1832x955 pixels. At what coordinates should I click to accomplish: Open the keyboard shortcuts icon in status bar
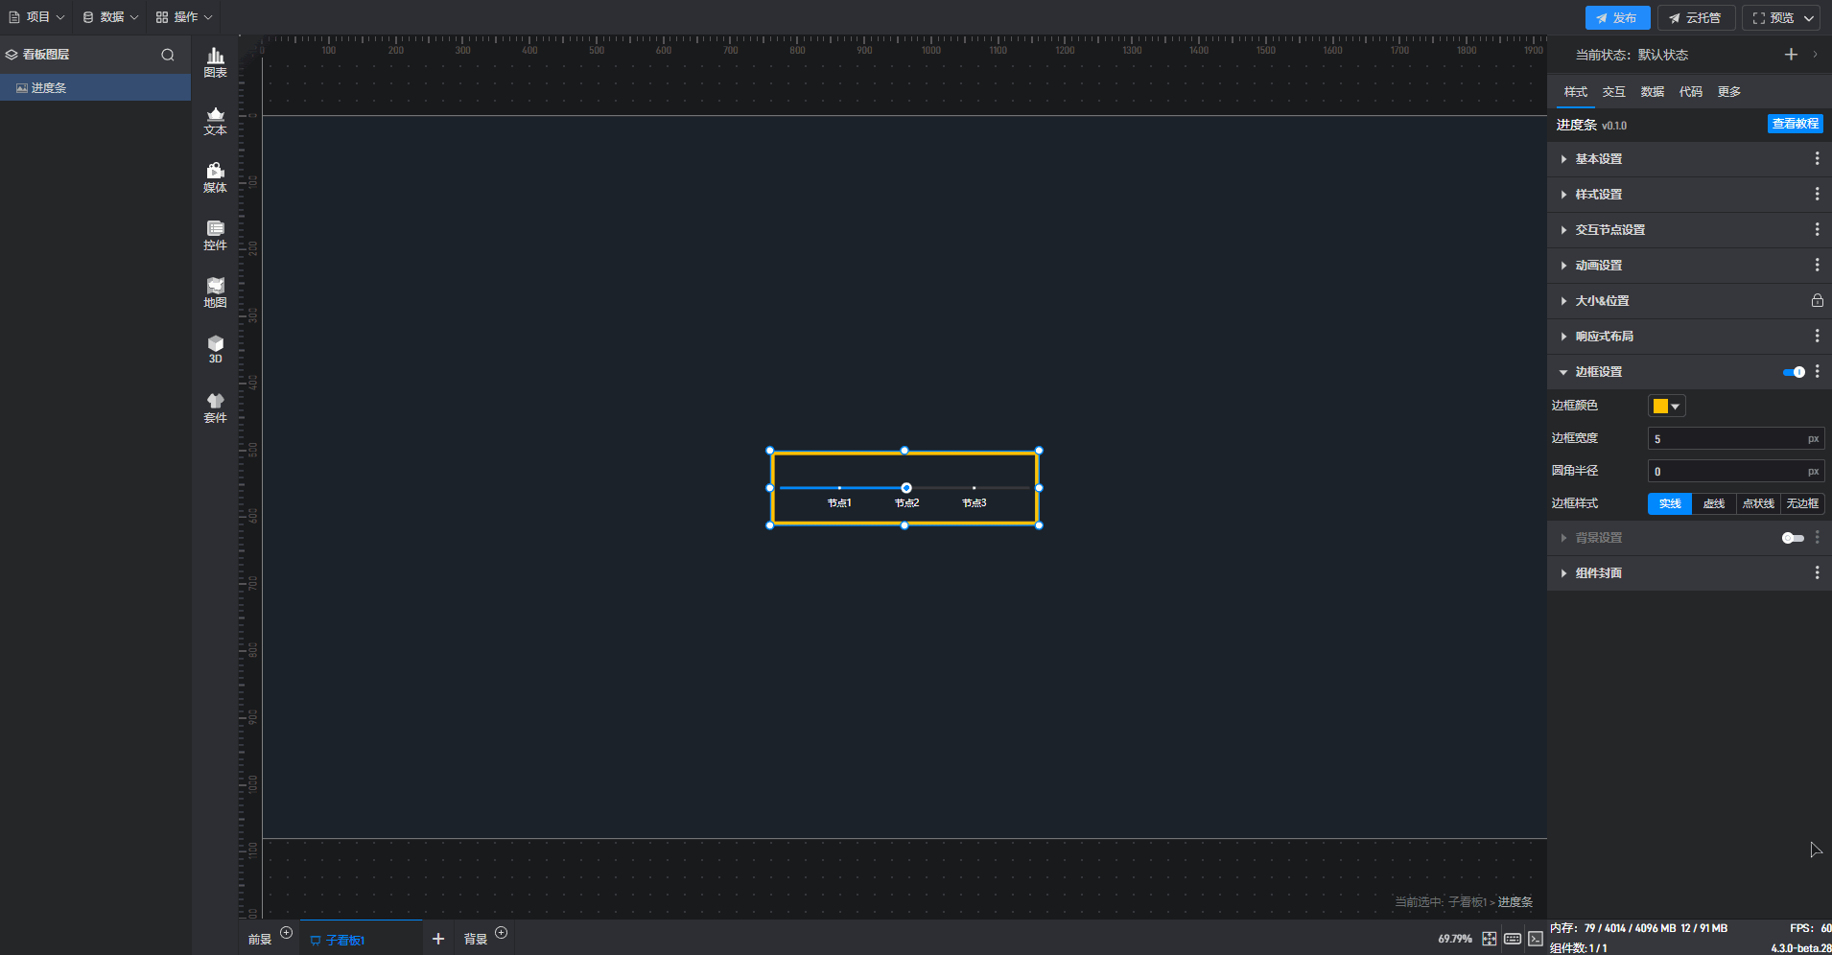click(1513, 939)
